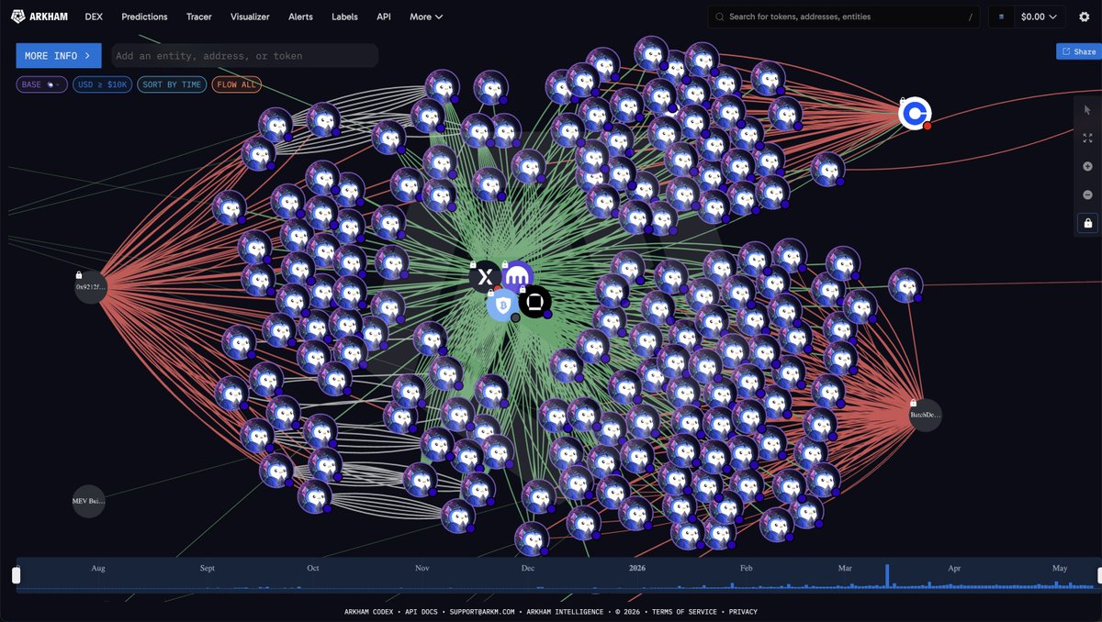The height and width of the screenshot is (622, 1102).
Task: Open the DEX page
Action: coord(94,17)
